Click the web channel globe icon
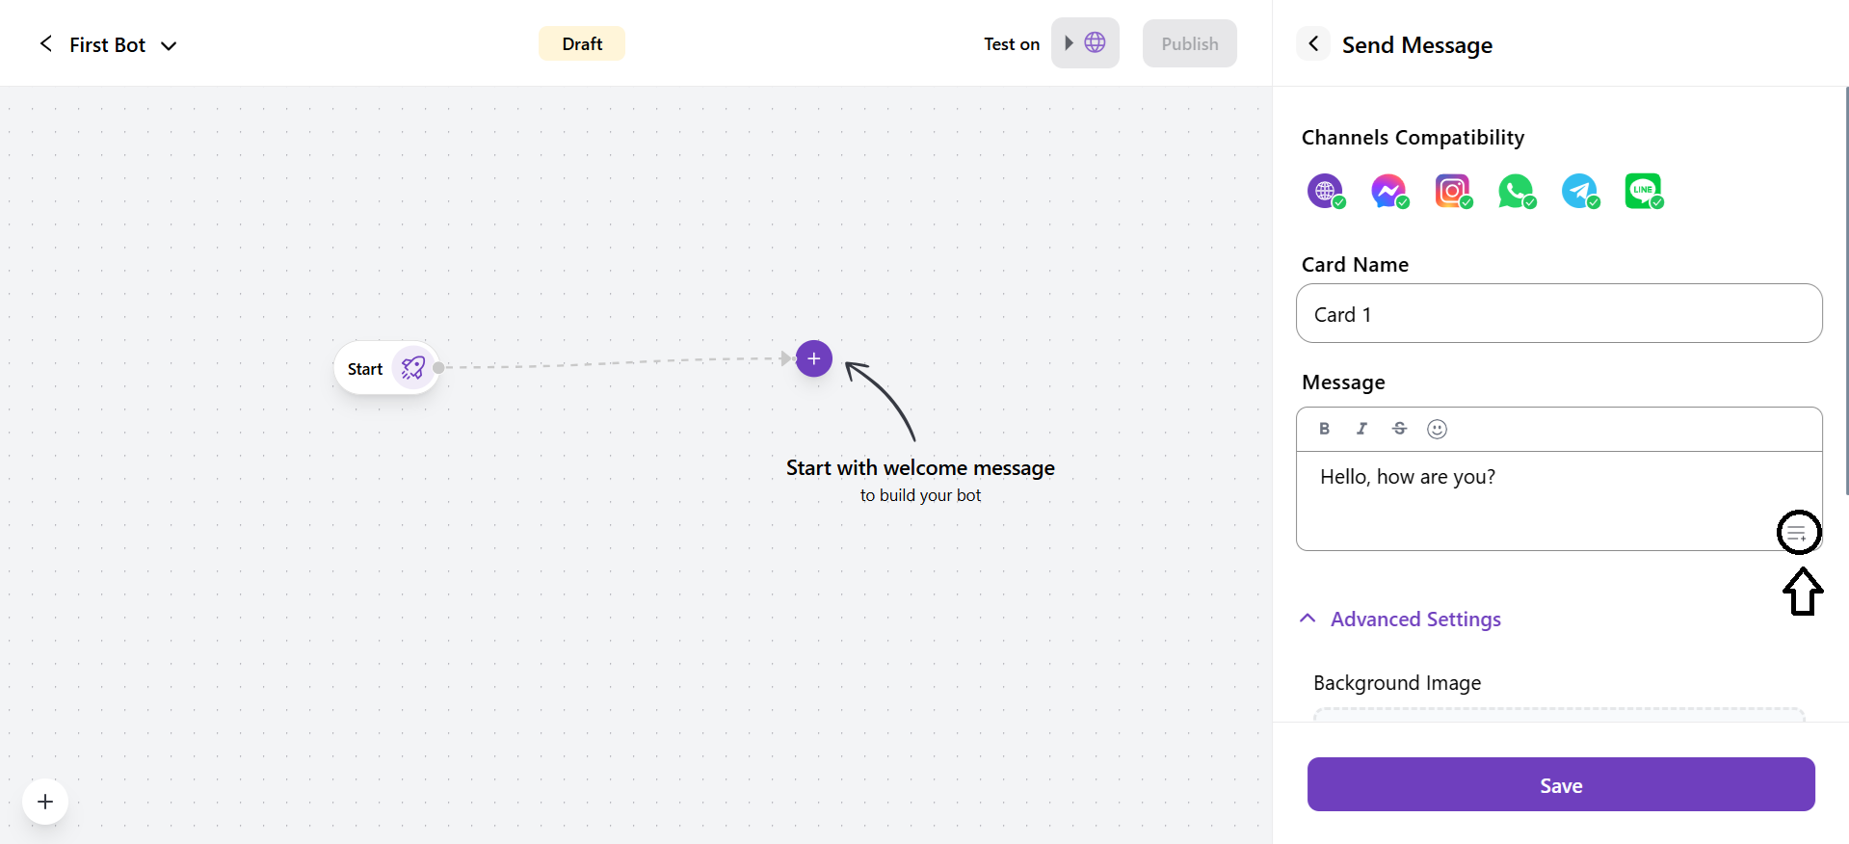Screen dimensions: 1849x844 point(1325,191)
